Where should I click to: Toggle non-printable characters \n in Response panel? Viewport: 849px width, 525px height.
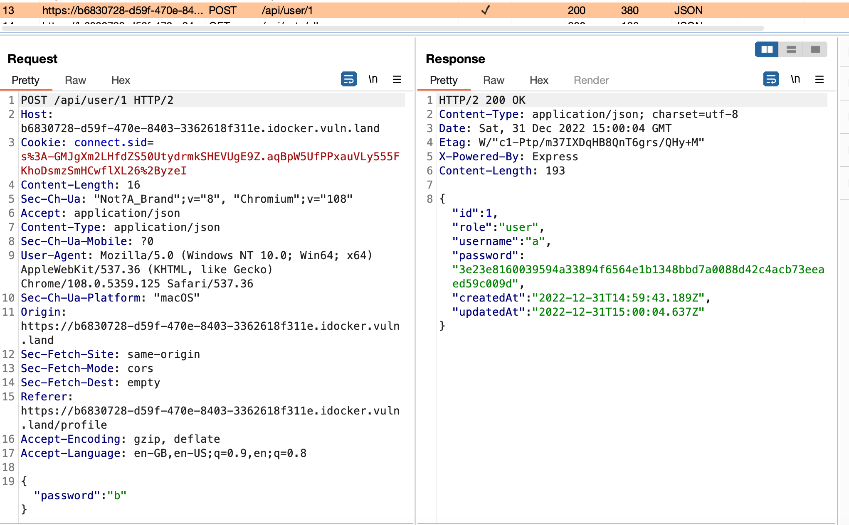795,79
